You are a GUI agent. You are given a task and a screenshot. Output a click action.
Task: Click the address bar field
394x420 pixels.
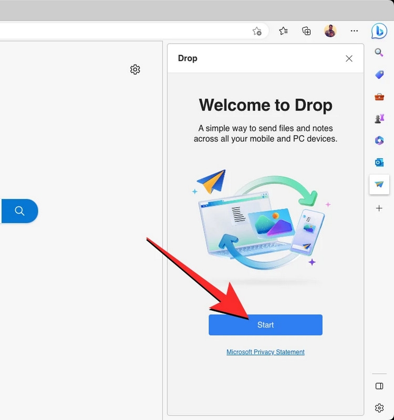(134, 31)
